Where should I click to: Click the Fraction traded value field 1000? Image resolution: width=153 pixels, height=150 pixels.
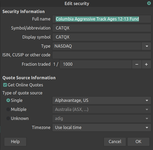click(x=96, y=64)
